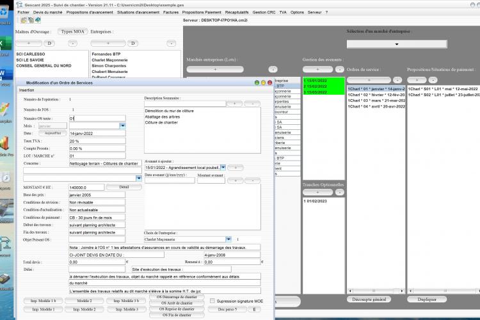Image resolution: width=480 pixels, height=320 pixels.
Task: Click OS Fin de chantier button
Action: pos(177,315)
